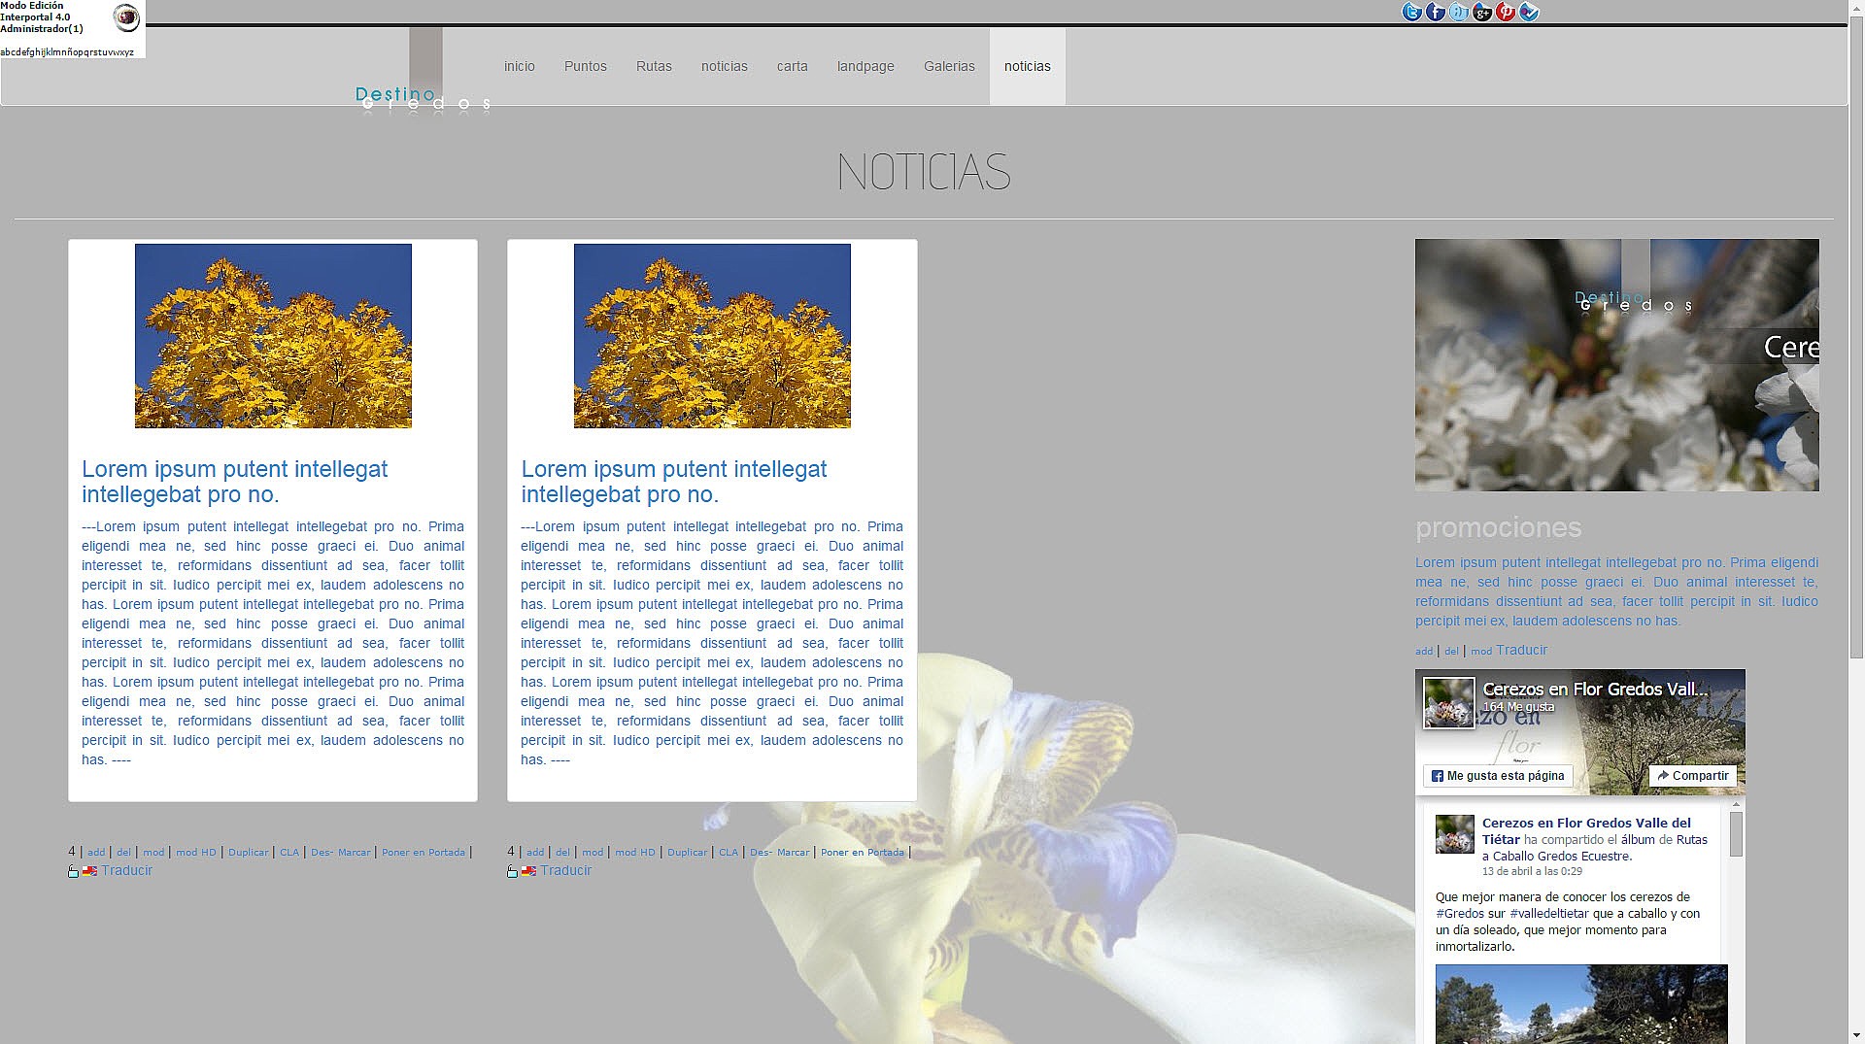Open second card's Lorem ipsum headline
Screen dimensions: 1865x1044
click(674, 482)
